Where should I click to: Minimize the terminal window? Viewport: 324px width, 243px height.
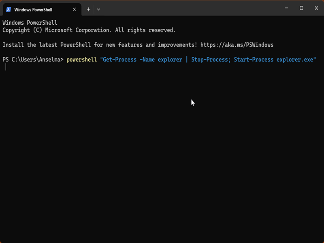[286, 8]
